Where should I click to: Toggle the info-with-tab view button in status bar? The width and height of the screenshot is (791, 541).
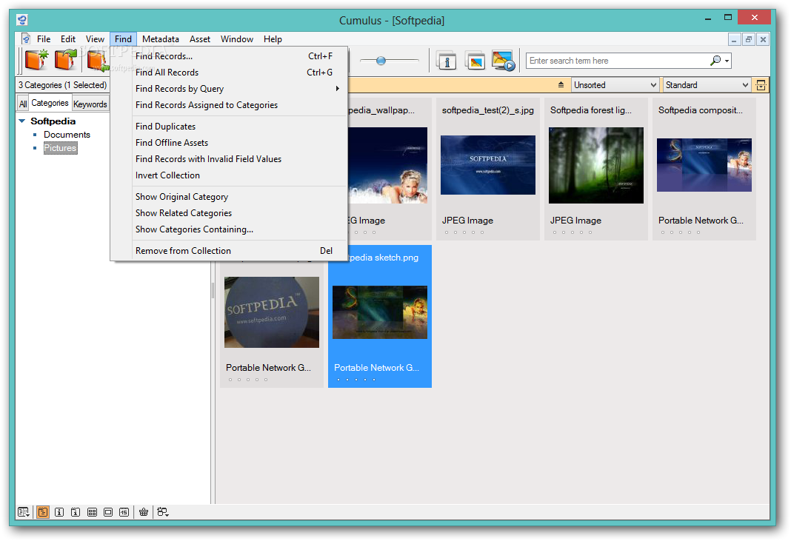pos(75,511)
